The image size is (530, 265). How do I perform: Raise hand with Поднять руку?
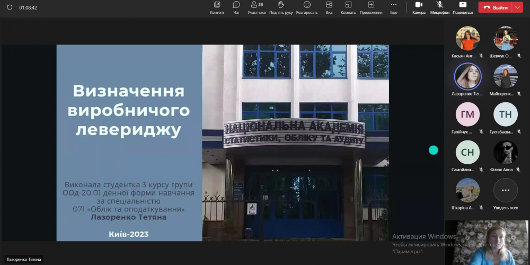pyautogui.click(x=281, y=7)
